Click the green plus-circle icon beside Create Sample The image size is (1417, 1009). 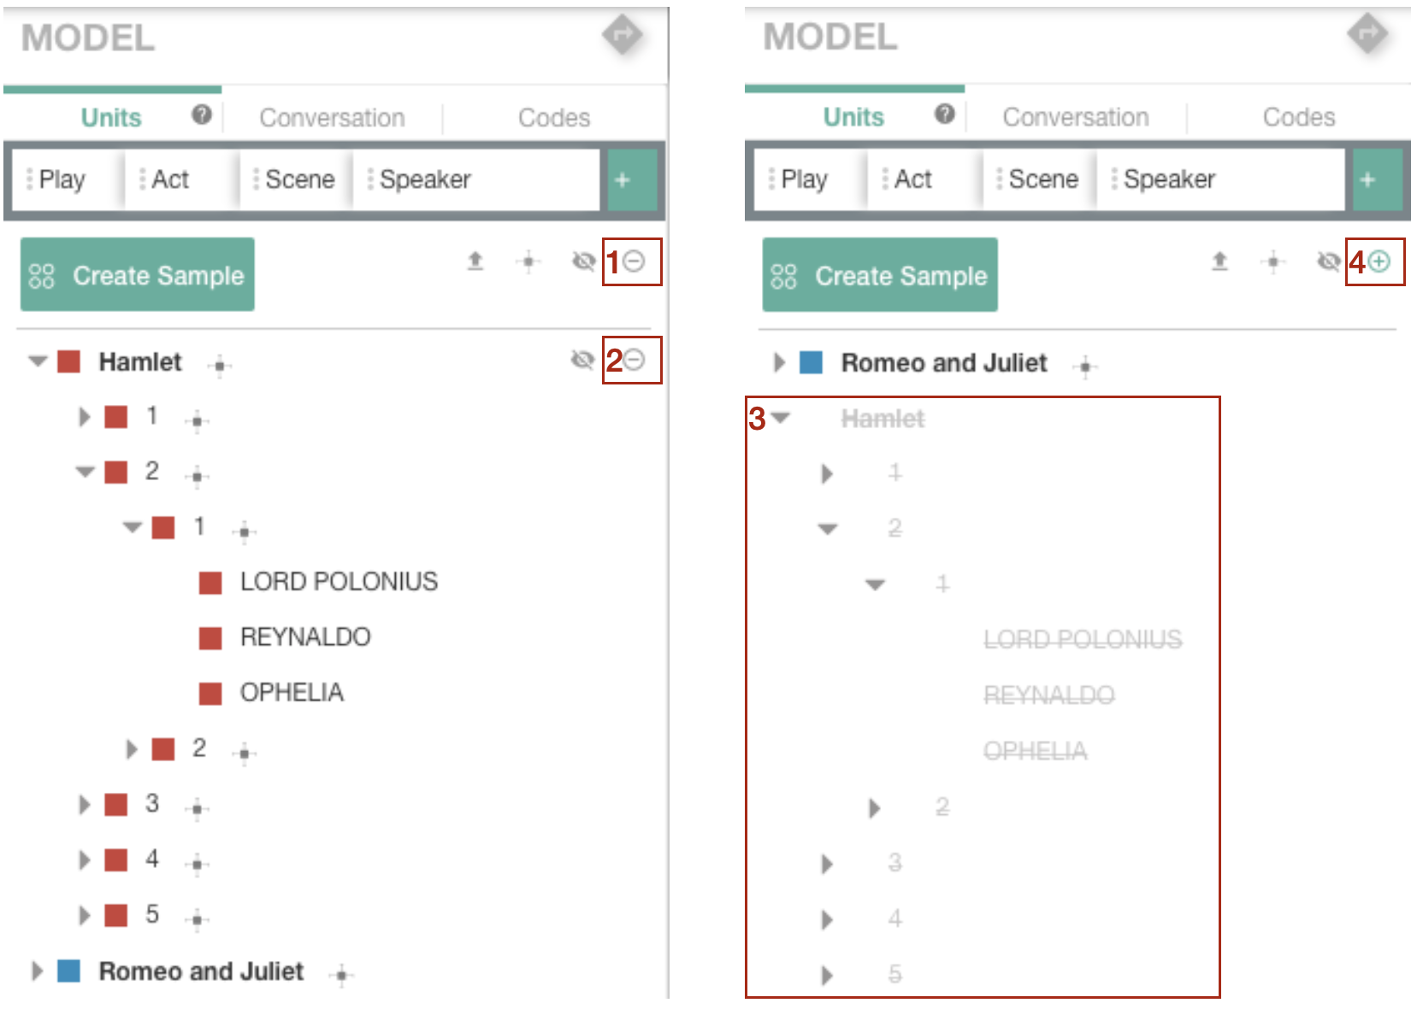click(x=1379, y=261)
